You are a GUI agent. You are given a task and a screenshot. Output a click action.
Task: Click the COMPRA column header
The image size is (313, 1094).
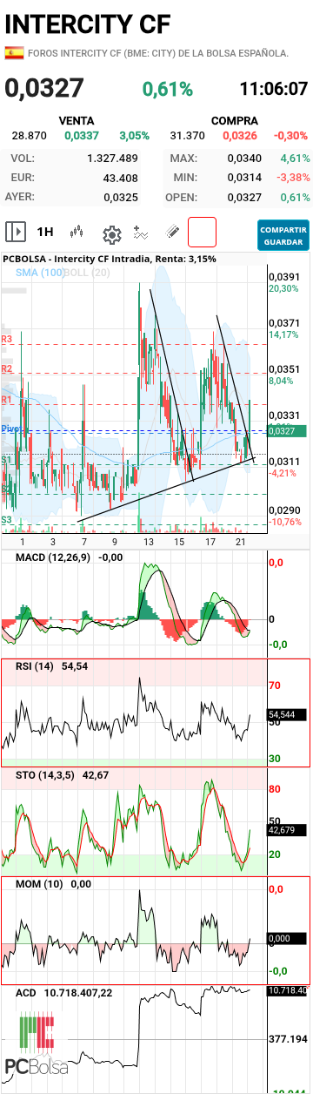(x=235, y=120)
